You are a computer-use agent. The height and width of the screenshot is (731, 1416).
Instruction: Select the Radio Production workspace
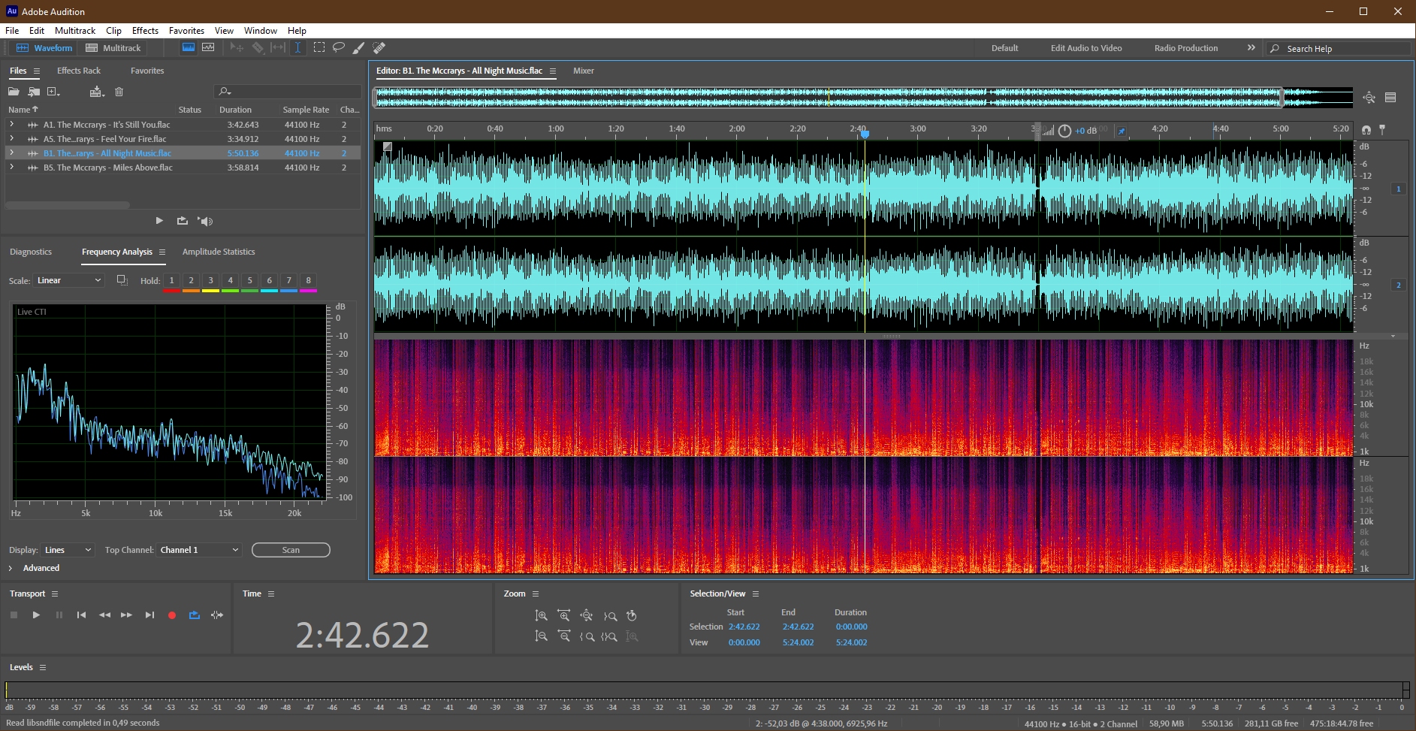tap(1186, 48)
